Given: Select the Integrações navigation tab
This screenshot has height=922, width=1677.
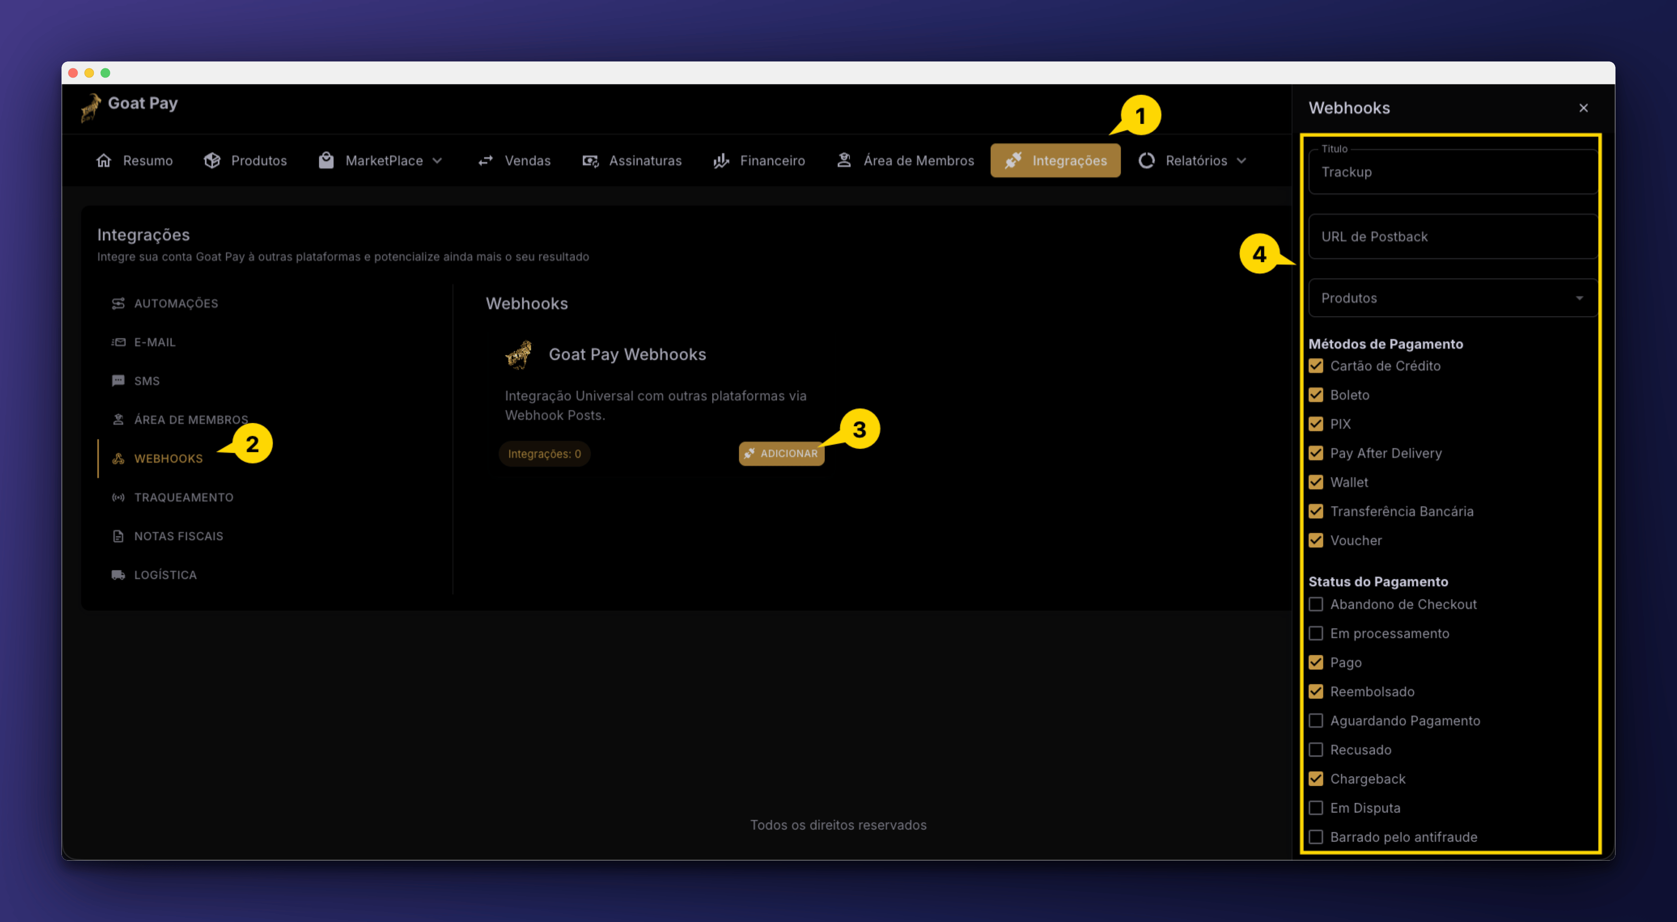Looking at the screenshot, I should (x=1055, y=160).
